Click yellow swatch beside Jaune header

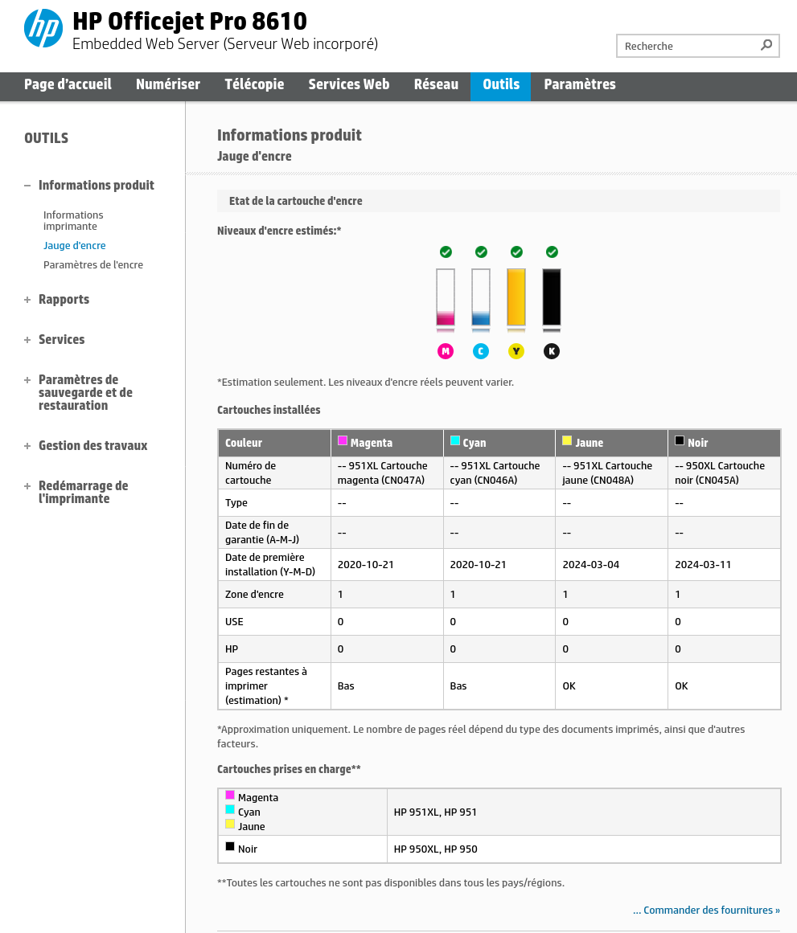(567, 440)
